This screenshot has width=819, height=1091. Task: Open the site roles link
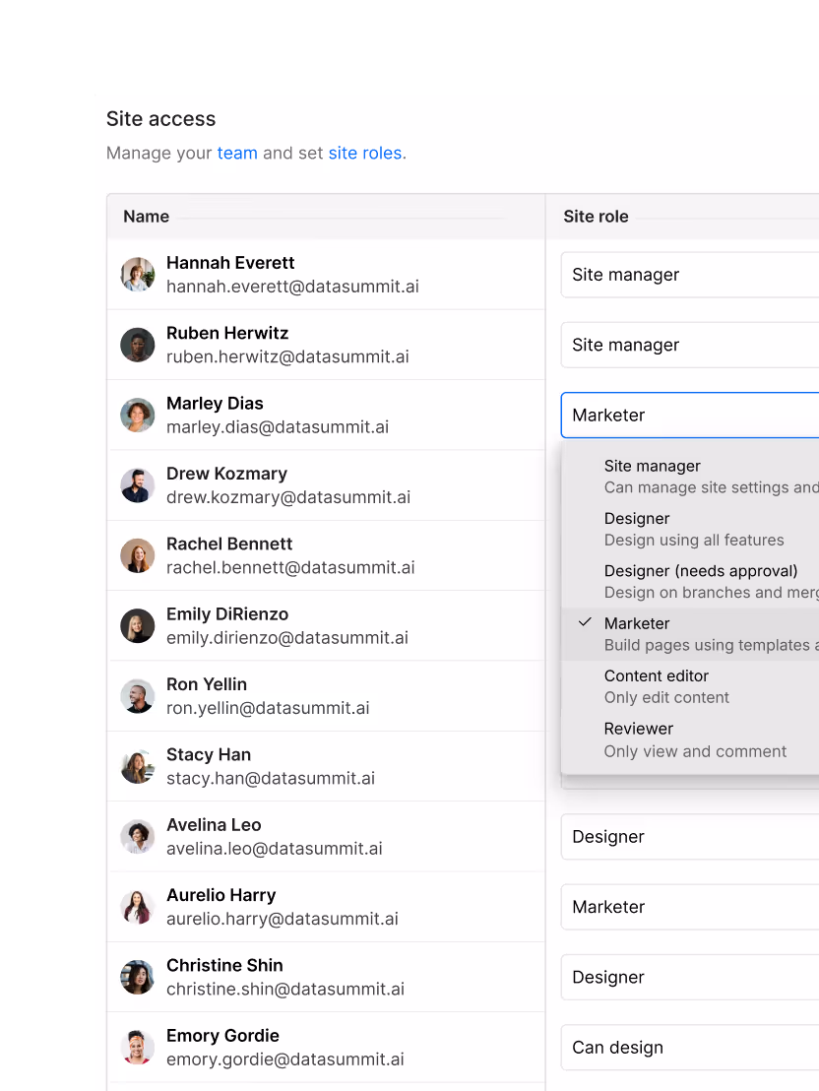(x=365, y=153)
